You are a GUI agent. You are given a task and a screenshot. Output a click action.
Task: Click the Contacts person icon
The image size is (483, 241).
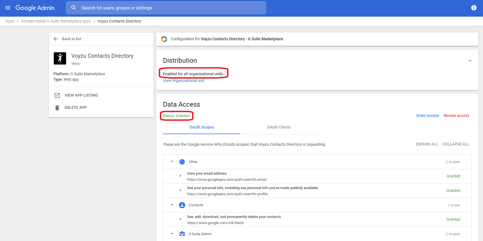(182, 205)
